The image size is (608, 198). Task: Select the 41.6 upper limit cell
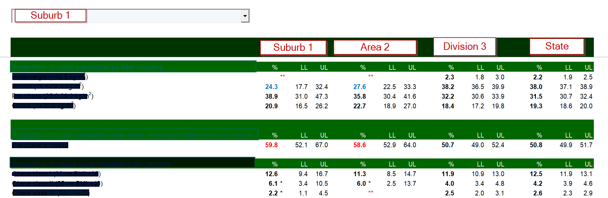tap(410, 96)
